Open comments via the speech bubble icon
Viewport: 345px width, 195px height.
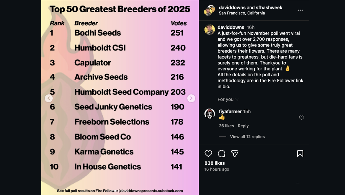[x=221, y=154]
